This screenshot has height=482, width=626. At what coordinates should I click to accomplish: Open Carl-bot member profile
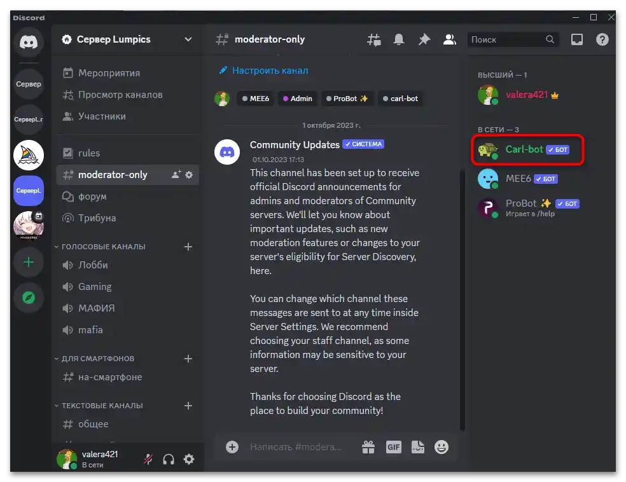tap(527, 149)
